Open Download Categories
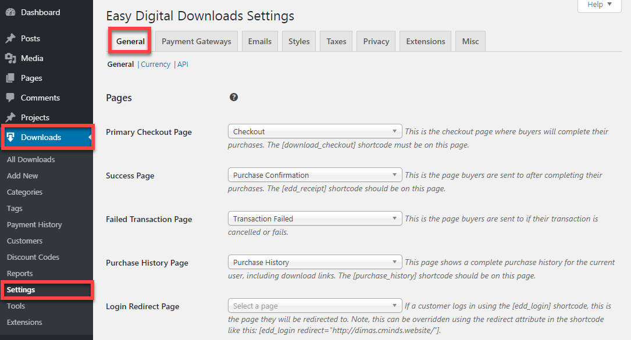Viewport: 631px width, 340px height. (x=24, y=192)
